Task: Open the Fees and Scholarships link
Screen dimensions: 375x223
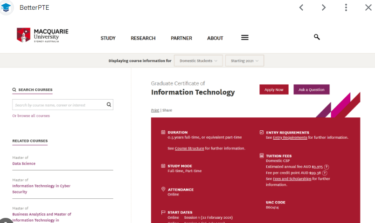Action: tap(292, 179)
